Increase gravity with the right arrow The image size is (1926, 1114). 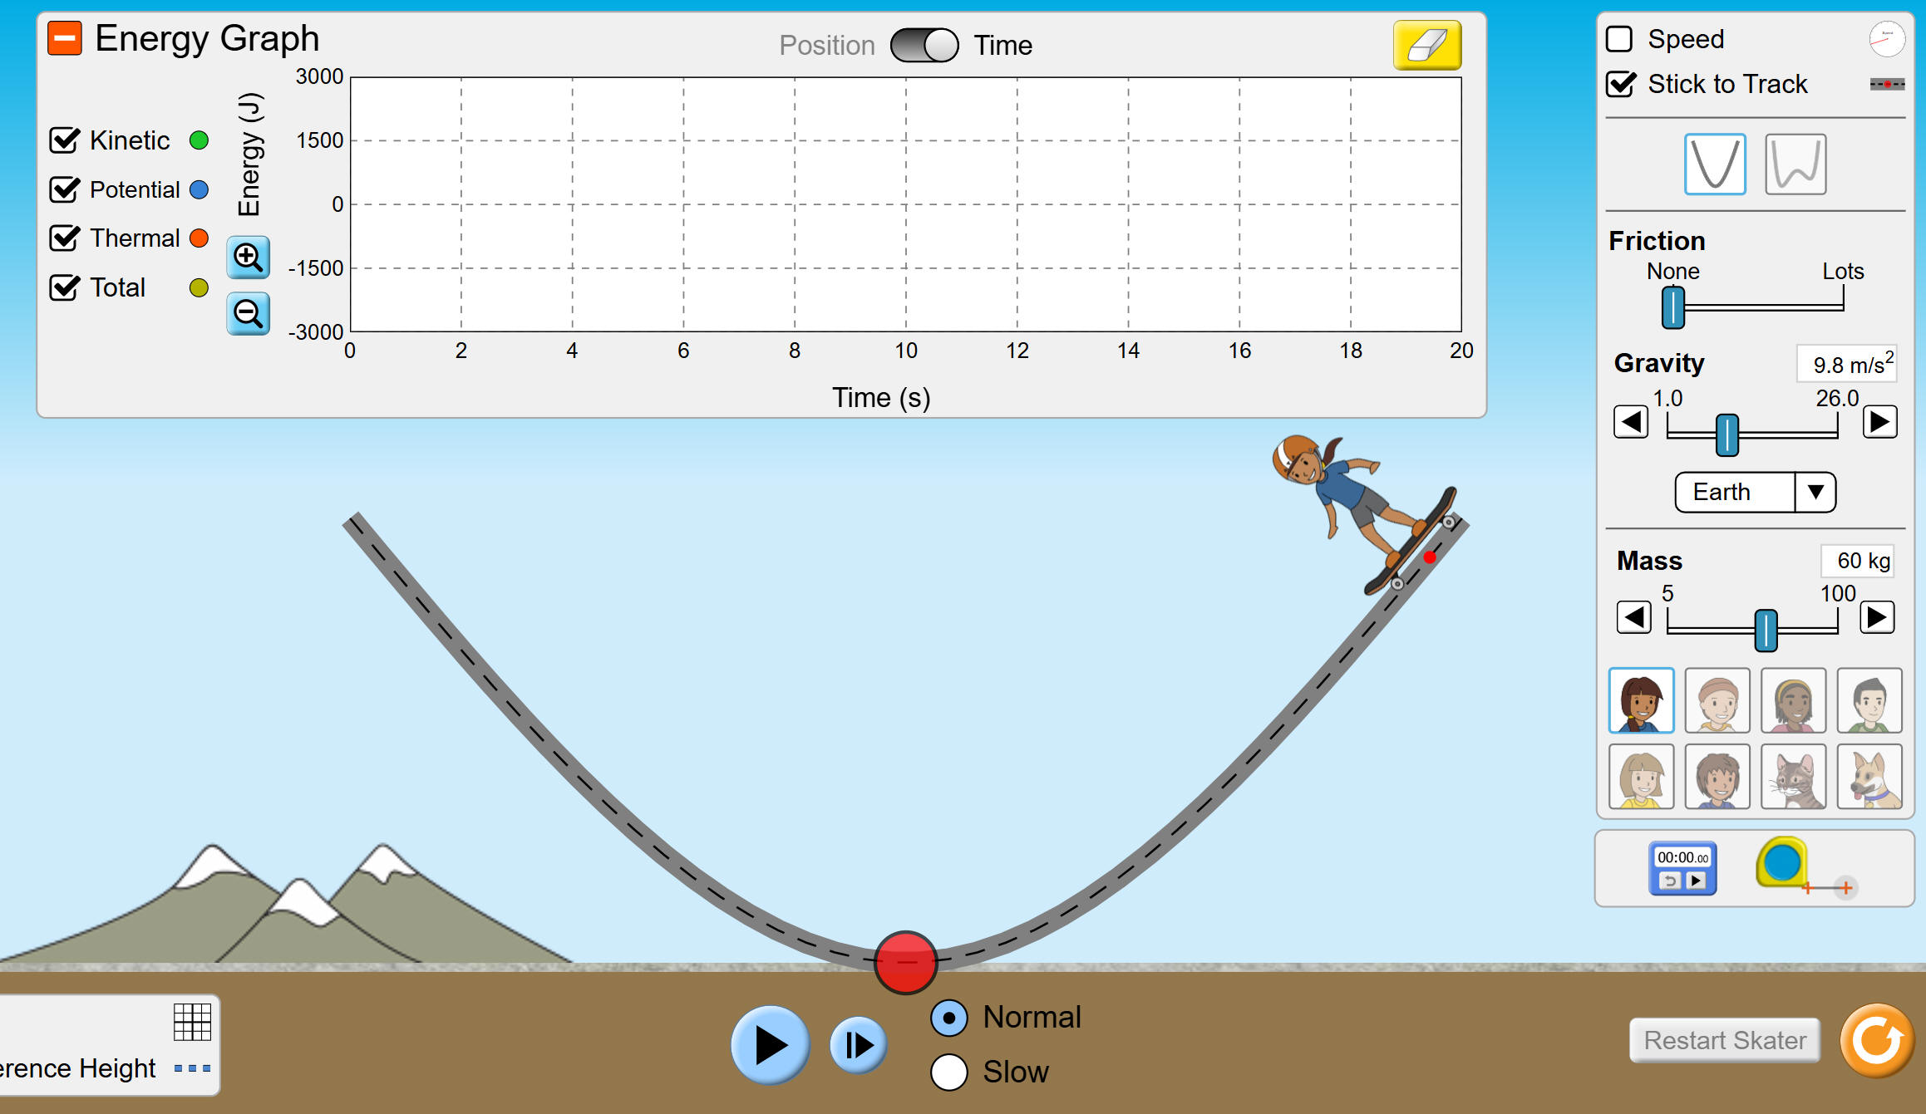pos(1879,422)
